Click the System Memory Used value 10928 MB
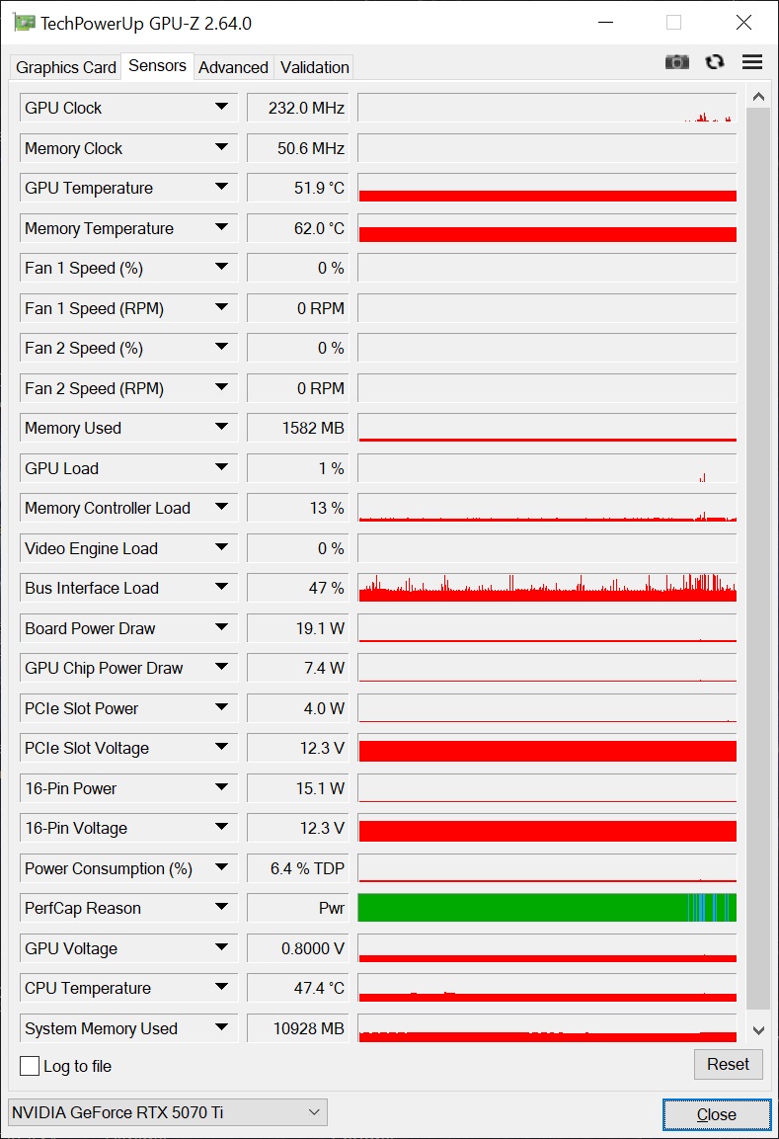 coord(297,1028)
